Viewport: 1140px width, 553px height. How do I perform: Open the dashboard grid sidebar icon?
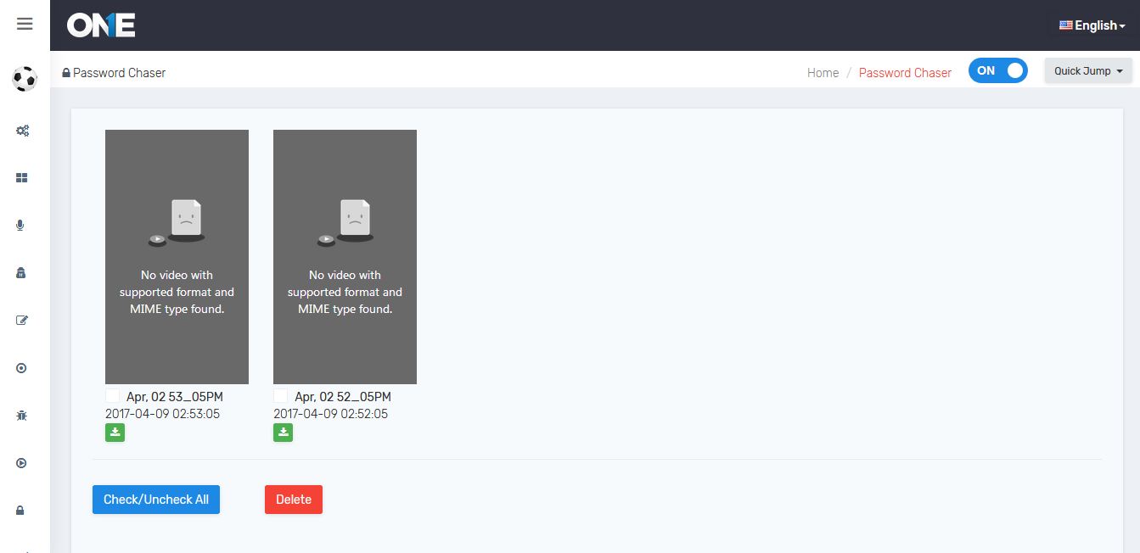[x=22, y=178]
